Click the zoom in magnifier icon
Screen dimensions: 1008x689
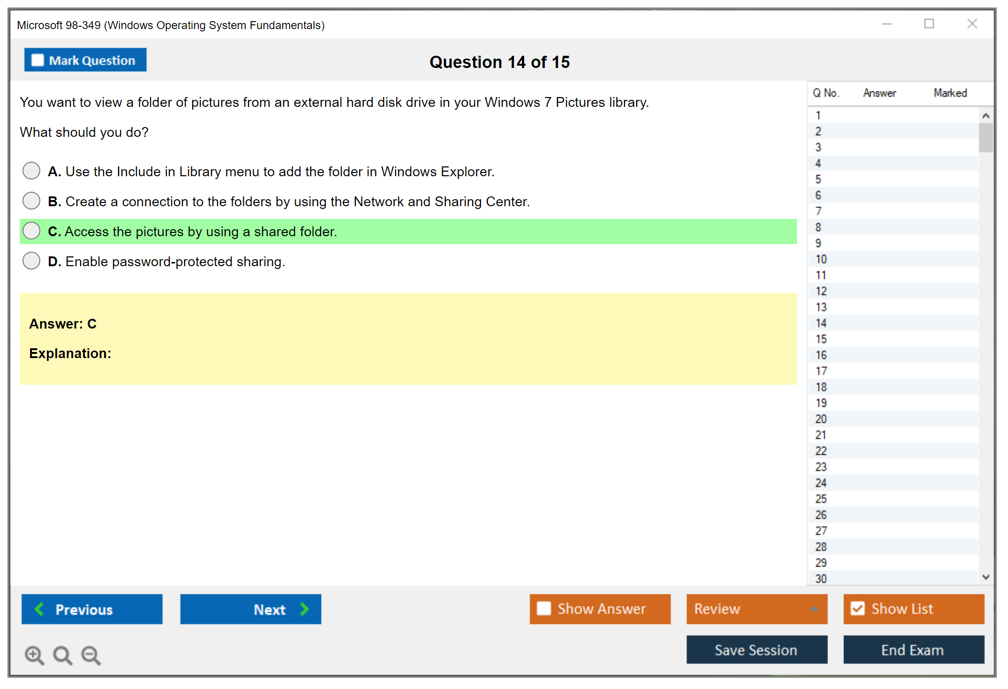[34, 655]
